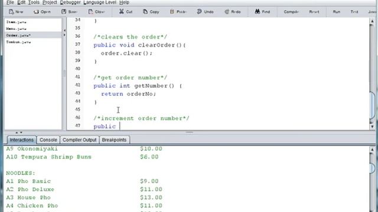The width and height of the screenshot is (378, 212).
Task: Open the Help menu
Action: 124,2
